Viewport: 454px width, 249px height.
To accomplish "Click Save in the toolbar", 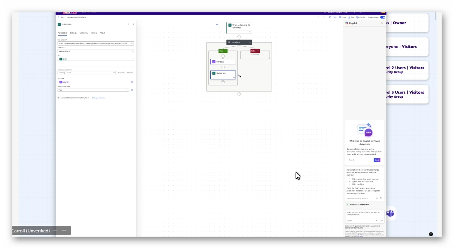I will click(343, 17).
